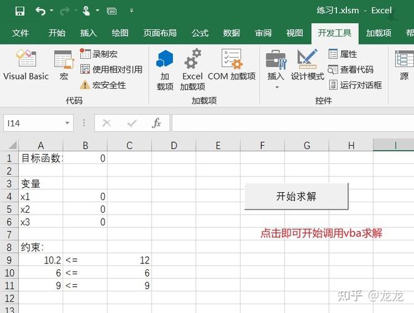This screenshot has height=313, width=414.
Task: Switch to the 加载项 ribbon tab
Action: click(x=379, y=33)
